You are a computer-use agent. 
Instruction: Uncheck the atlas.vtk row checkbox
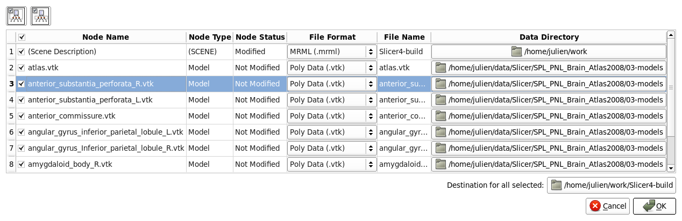pyautogui.click(x=22, y=68)
